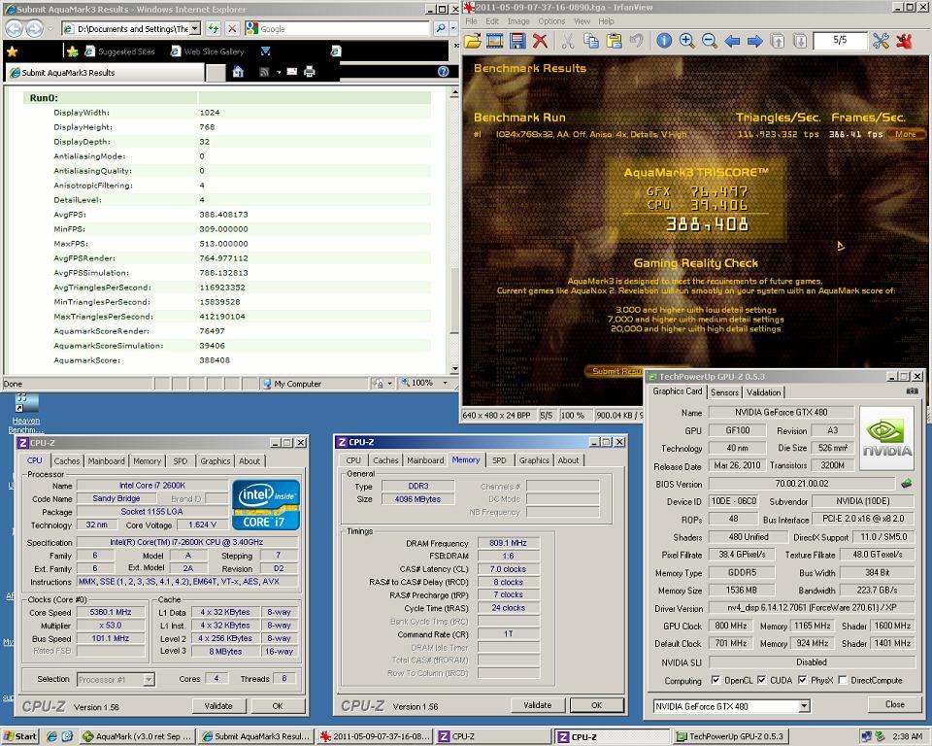932x746 pixels.
Task: Click the Internet Explorer Forward button
Action: pyautogui.click(x=35, y=28)
